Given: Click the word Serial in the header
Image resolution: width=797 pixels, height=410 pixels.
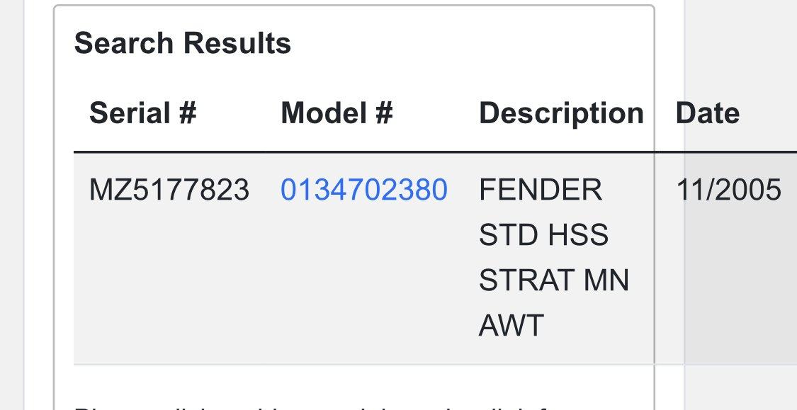Looking at the screenshot, I should tap(129, 113).
